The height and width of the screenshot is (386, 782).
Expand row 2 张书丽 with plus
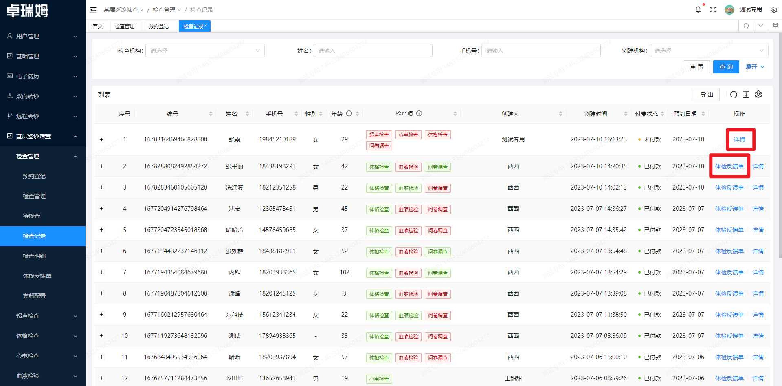click(x=101, y=166)
